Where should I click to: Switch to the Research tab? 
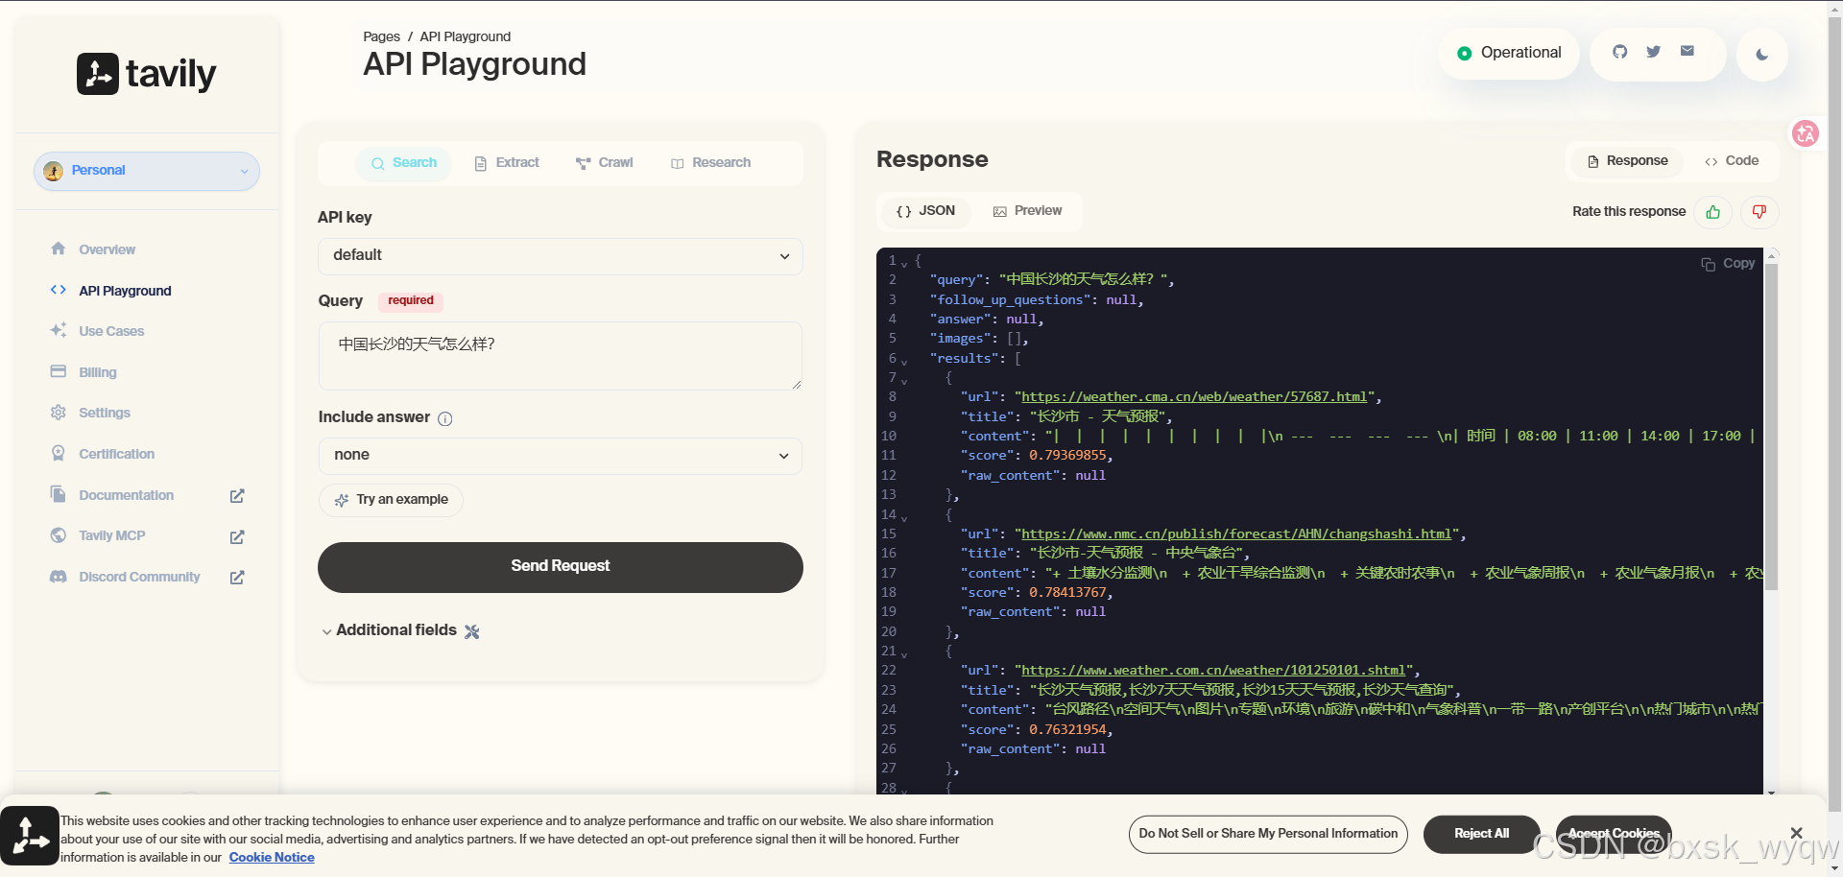coord(711,163)
